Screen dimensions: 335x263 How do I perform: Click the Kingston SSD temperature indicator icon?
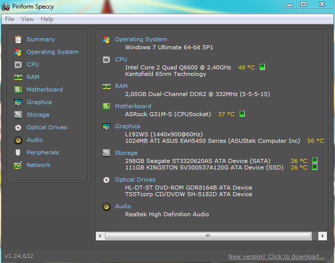pyautogui.click(x=315, y=167)
